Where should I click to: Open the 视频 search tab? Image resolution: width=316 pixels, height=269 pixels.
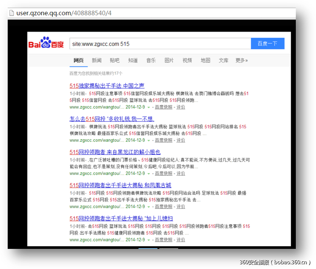point(187,60)
